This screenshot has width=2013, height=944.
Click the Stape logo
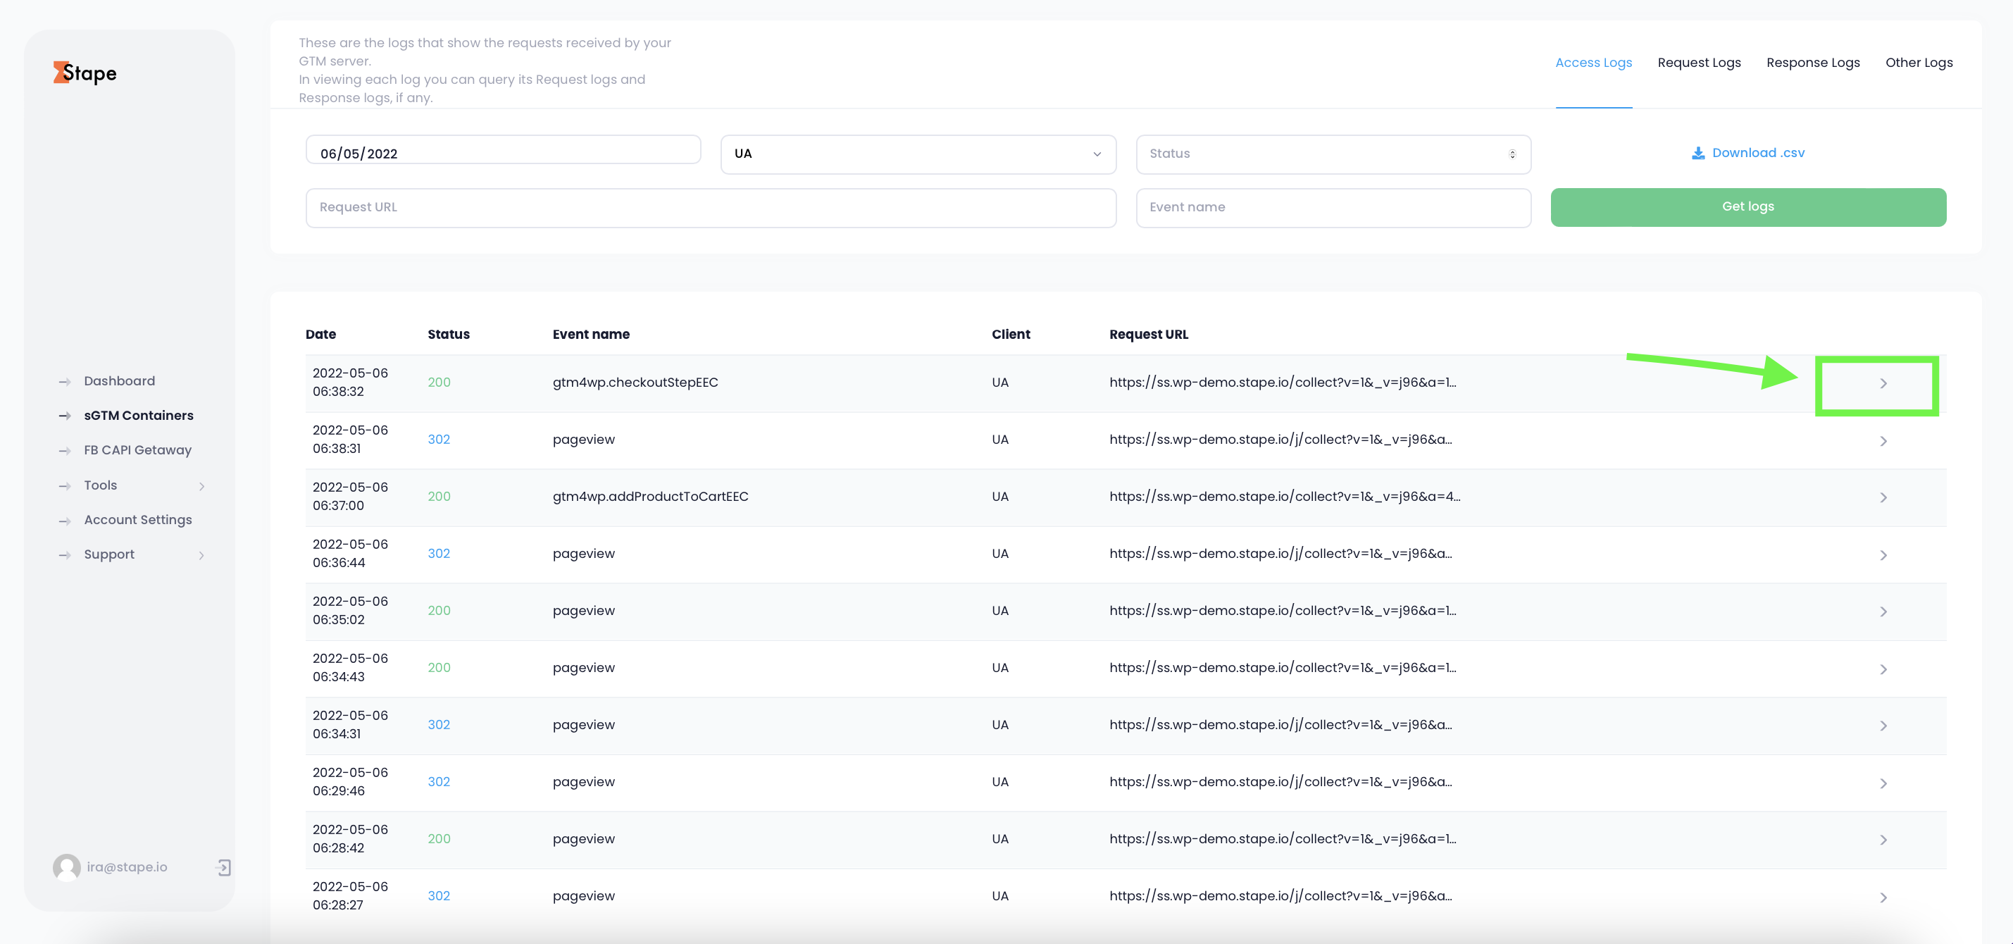(85, 73)
